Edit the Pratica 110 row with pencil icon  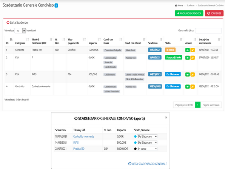coord(193,50)
